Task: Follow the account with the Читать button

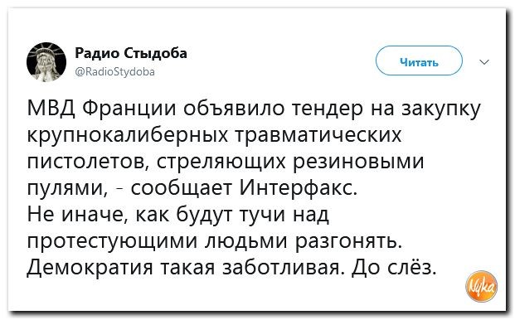Action: coord(419,61)
